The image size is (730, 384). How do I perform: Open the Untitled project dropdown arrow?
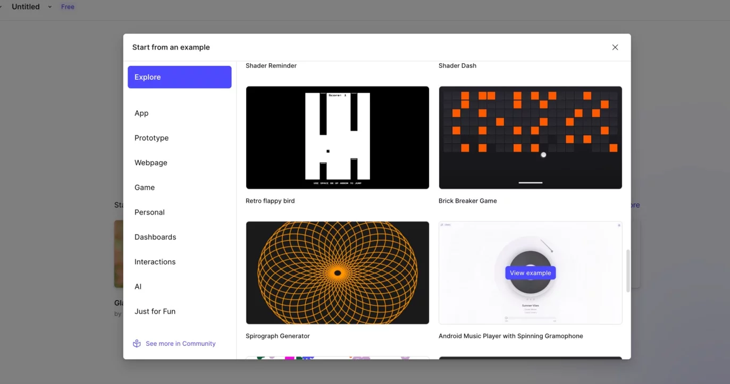point(50,7)
